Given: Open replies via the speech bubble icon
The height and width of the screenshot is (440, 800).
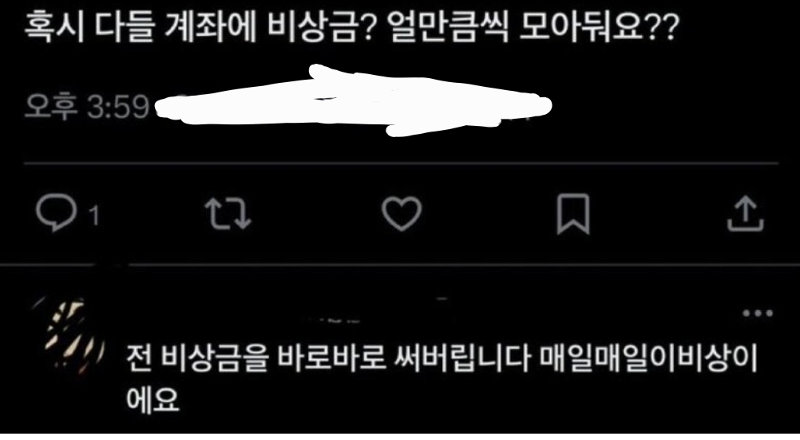Looking at the screenshot, I should pos(56,213).
